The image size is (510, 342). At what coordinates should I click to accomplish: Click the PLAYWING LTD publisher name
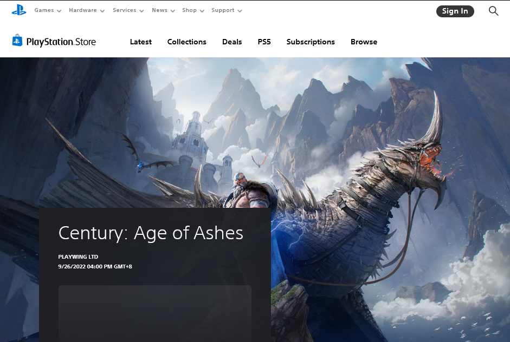pyautogui.click(x=78, y=256)
